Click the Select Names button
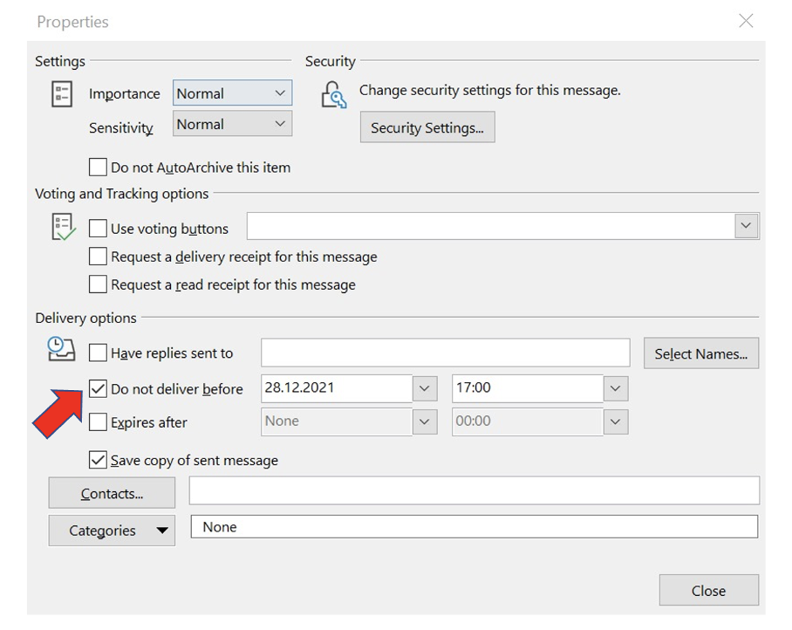 pos(700,353)
